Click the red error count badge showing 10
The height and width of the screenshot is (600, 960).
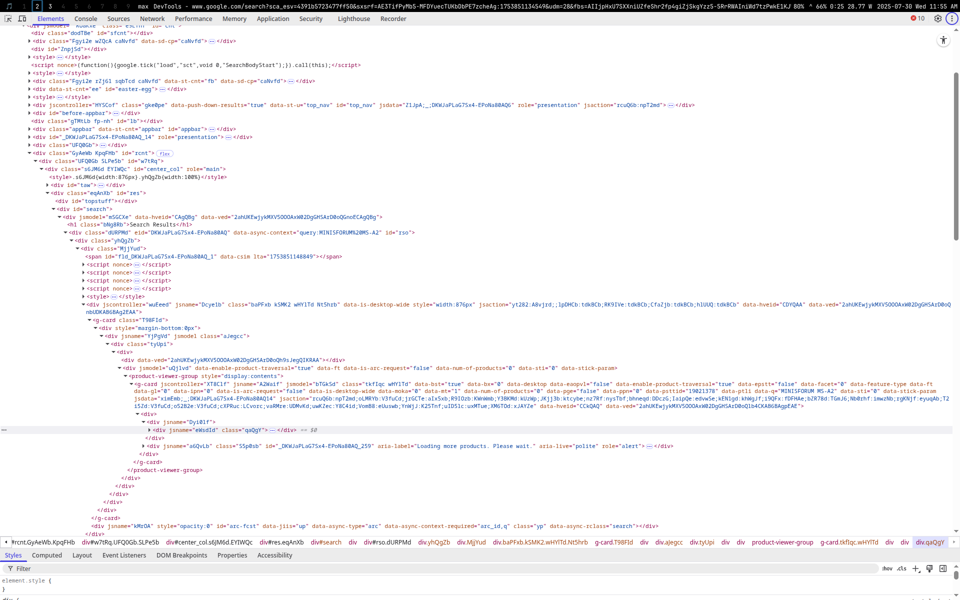pyautogui.click(x=918, y=18)
